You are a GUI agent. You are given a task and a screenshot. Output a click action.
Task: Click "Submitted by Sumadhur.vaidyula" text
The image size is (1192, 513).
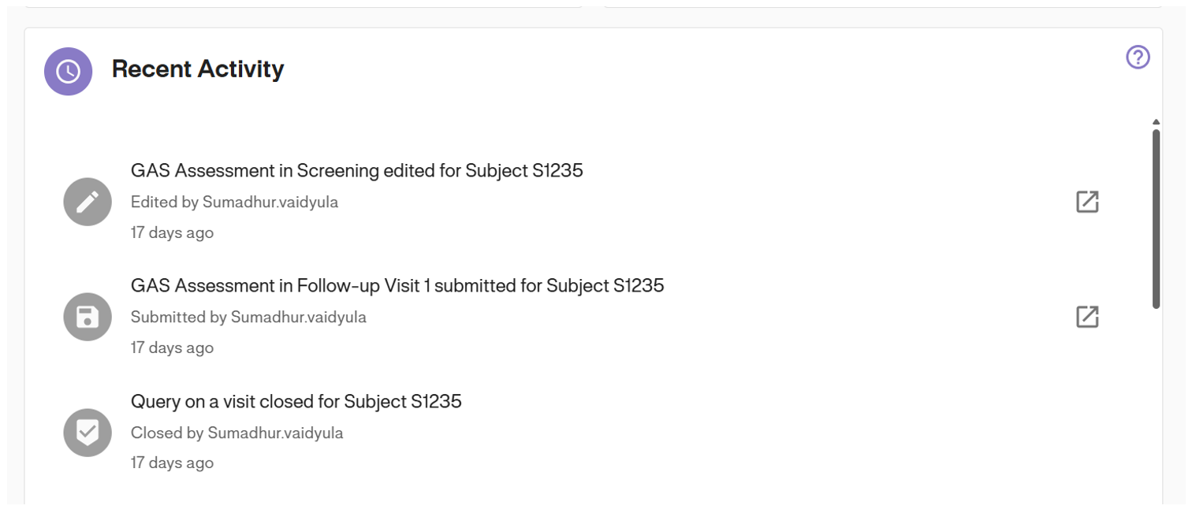(x=248, y=317)
